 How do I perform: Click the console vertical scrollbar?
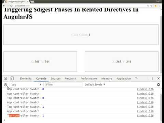[161, 108]
